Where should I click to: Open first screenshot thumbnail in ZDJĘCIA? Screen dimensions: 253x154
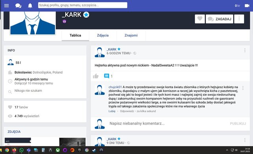coord(18,142)
